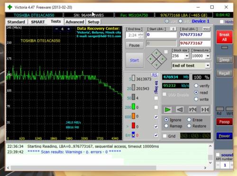Click the Sleep button
Viewport: 237px width, 176px height.
click(224, 60)
